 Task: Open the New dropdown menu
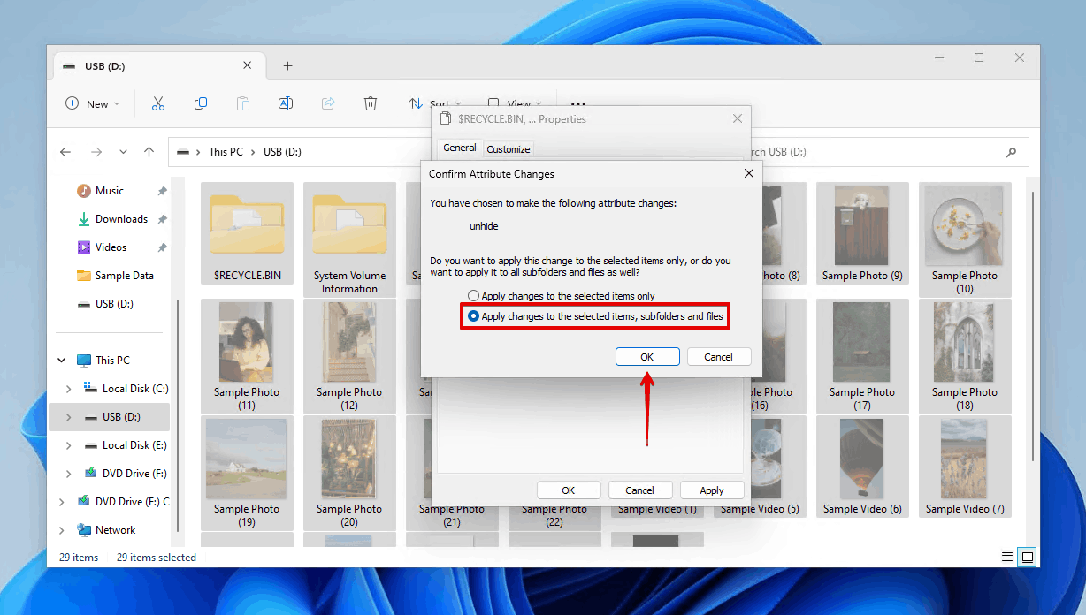pos(92,103)
